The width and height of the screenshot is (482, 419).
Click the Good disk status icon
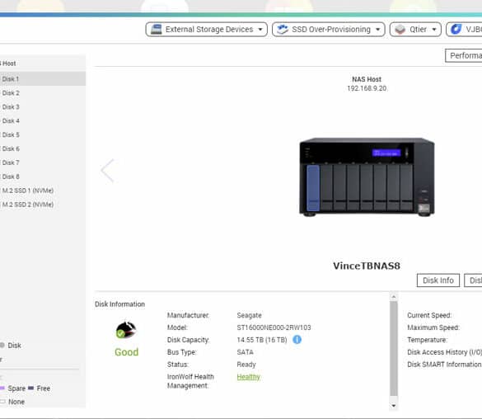126,330
